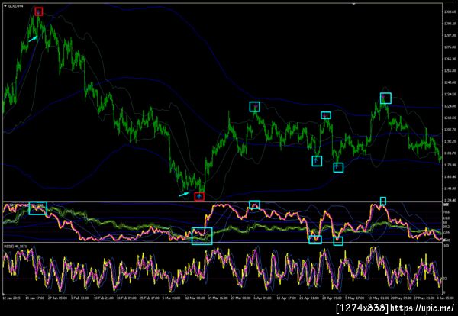Screen dimensions: 458x316
Task: Click the chart shift marker on the top edge
Action: [x=353, y=4]
